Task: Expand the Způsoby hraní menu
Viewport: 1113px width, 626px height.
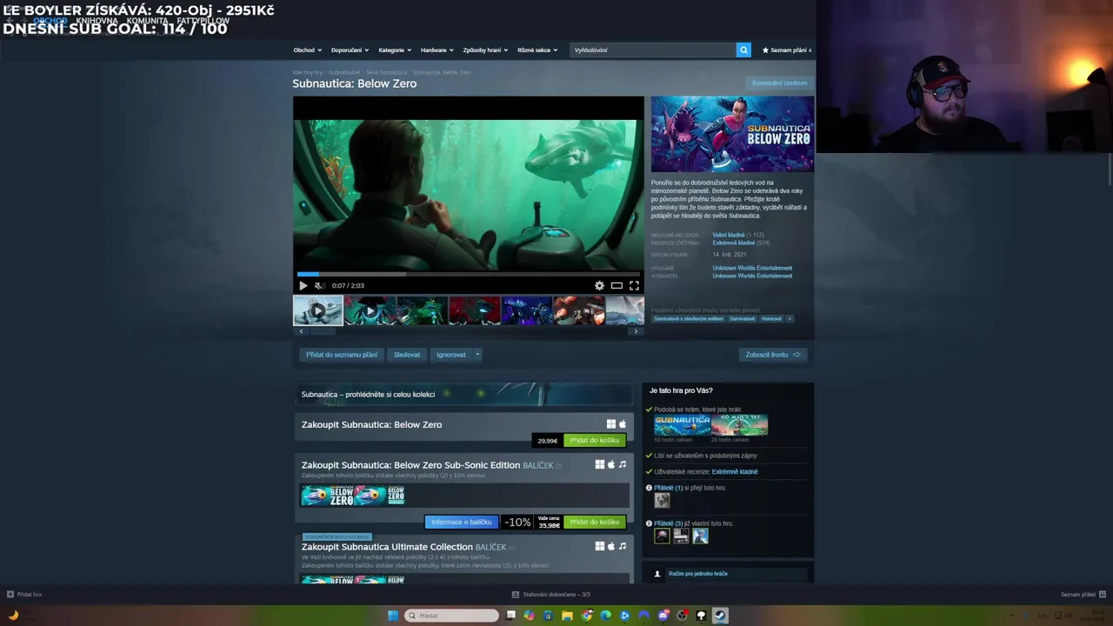Action: tap(485, 50)
